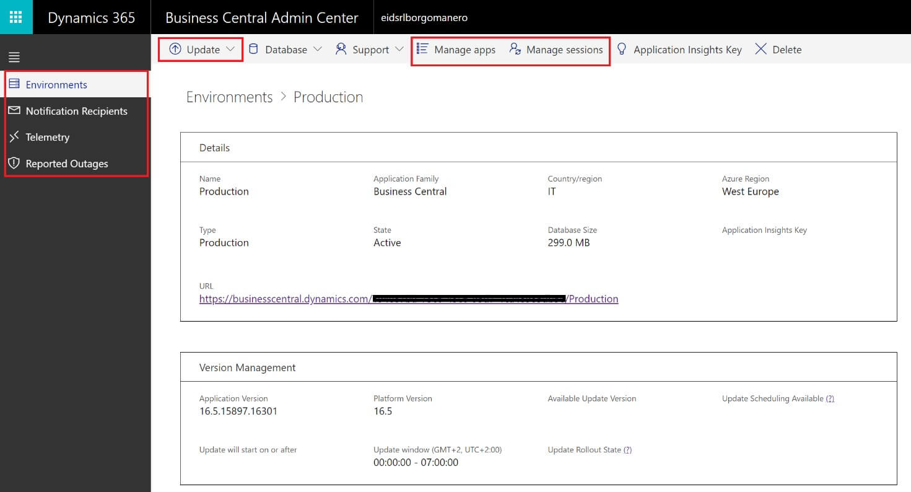Click the Version Management section heading
The image size is (911, 492).
pyautogui.click(x=248, y=367)
